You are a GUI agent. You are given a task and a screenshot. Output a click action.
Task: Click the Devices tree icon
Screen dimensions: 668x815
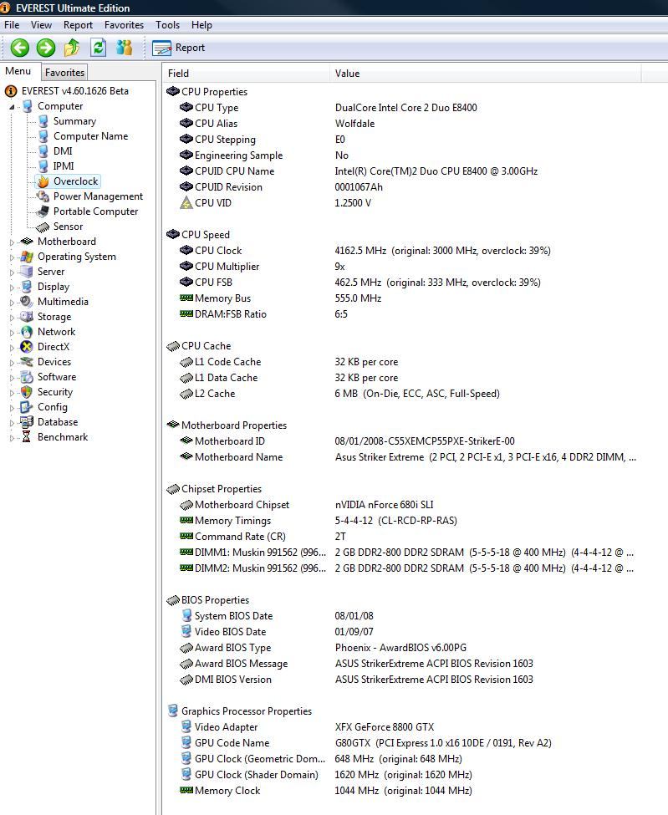tap(27, 362)
